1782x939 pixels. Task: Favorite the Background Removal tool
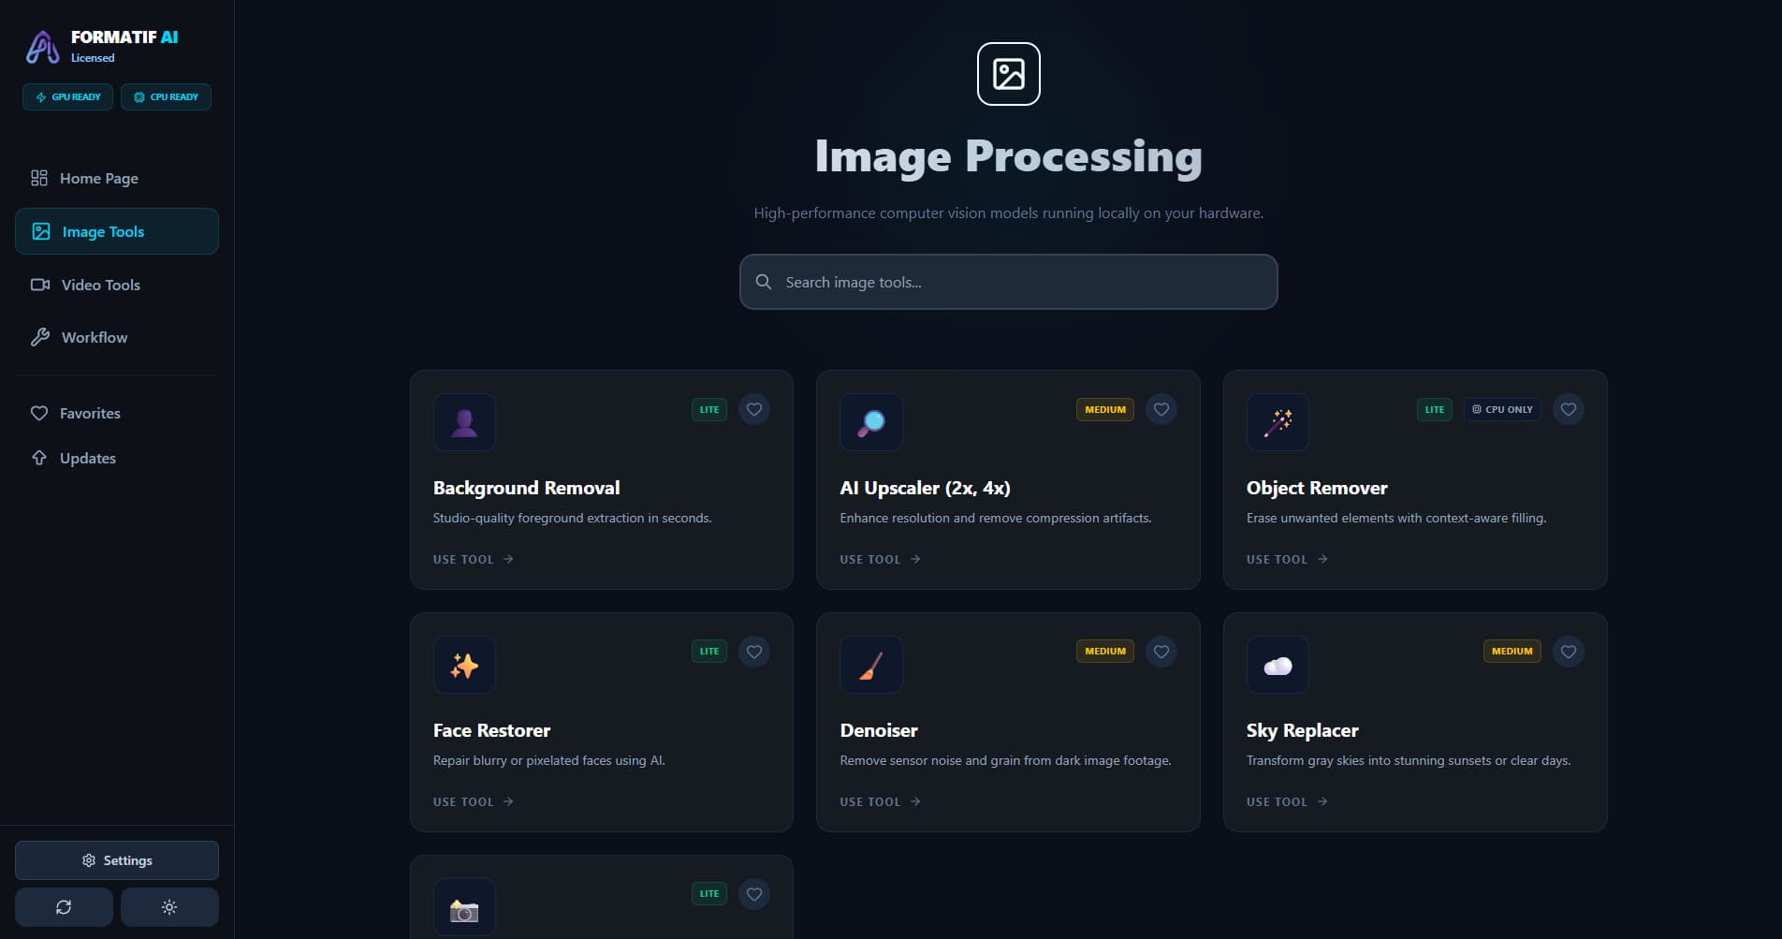754,409
